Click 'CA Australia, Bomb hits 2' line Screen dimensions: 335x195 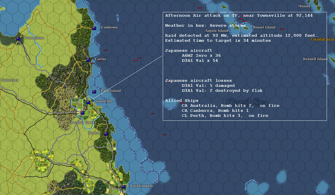coord(230,106)
